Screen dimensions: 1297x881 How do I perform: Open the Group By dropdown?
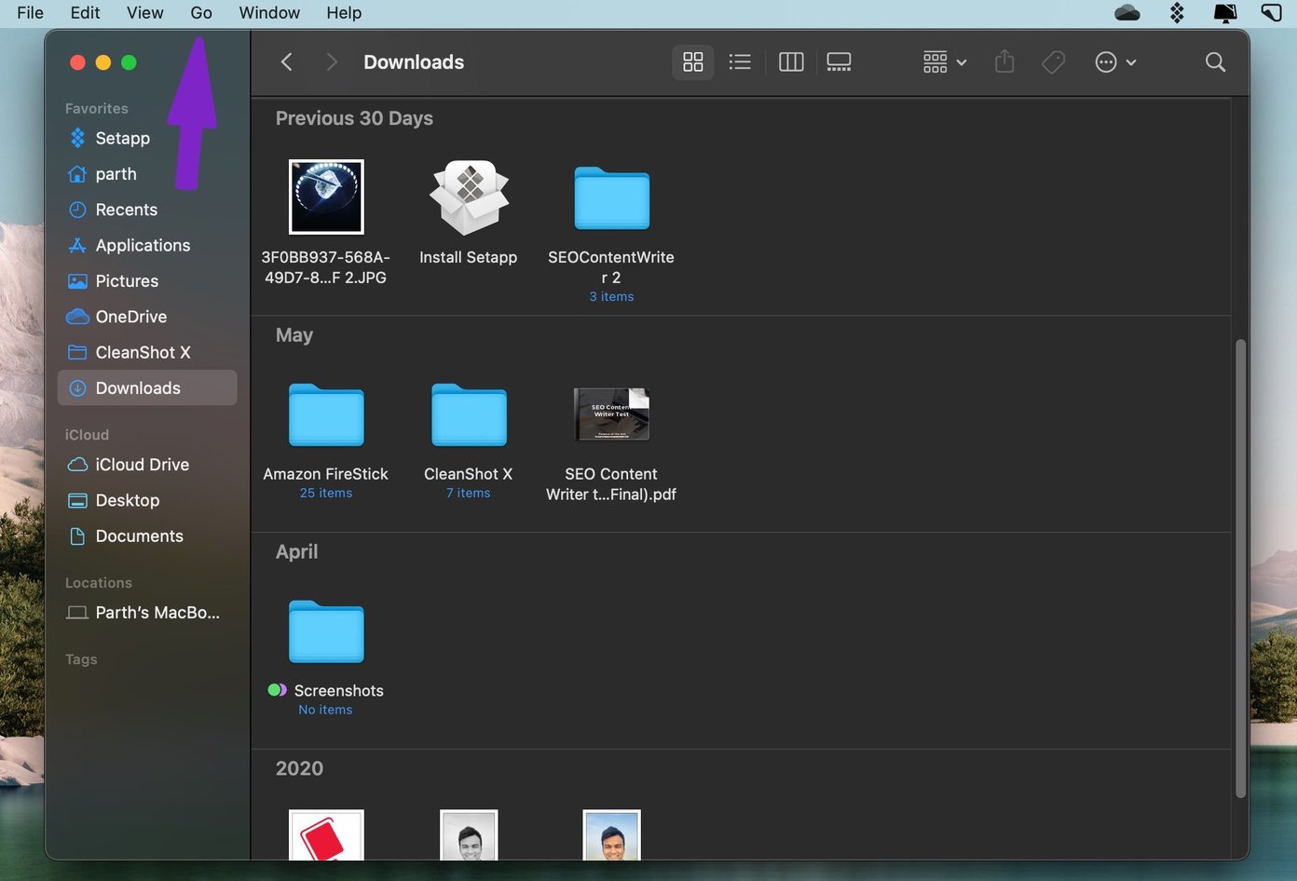[x=944, y=62]
